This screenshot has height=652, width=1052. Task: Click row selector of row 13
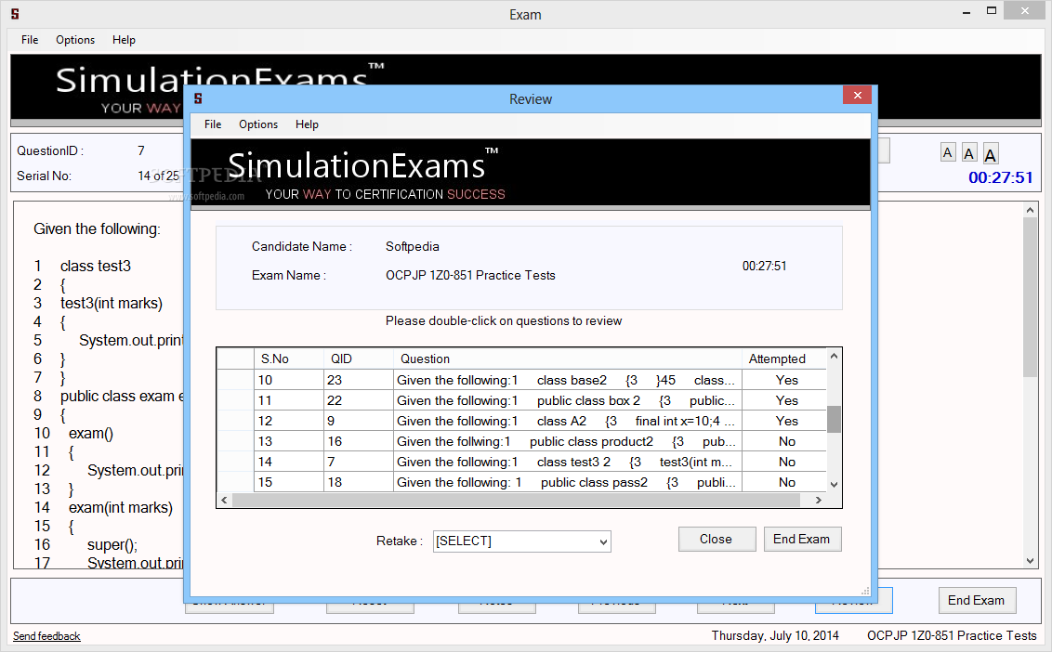click(x=235, y=441)
